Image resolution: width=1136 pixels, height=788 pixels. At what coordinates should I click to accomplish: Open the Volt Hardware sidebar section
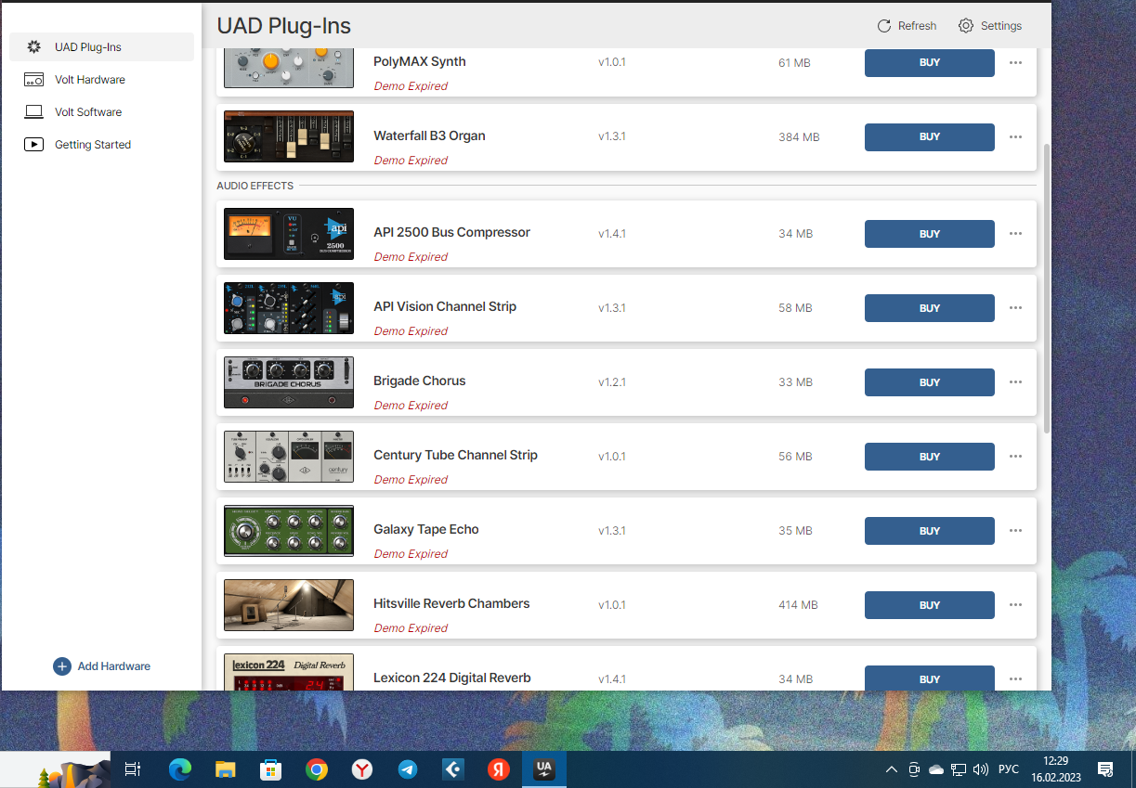[x=101, y=80]
